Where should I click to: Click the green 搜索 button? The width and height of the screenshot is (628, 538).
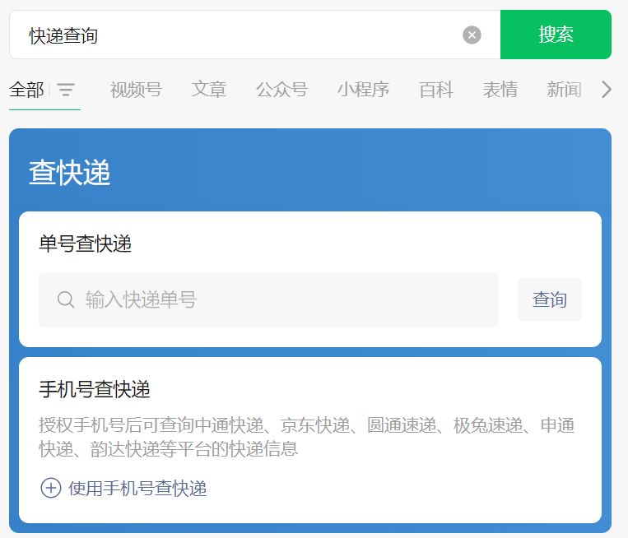coord(556,35)
